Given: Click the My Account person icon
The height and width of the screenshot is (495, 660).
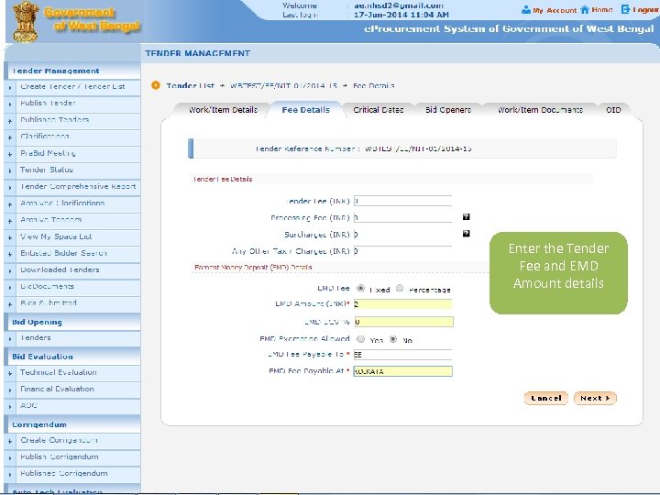Looking at the screenshot, I should (x=526, y=10).
